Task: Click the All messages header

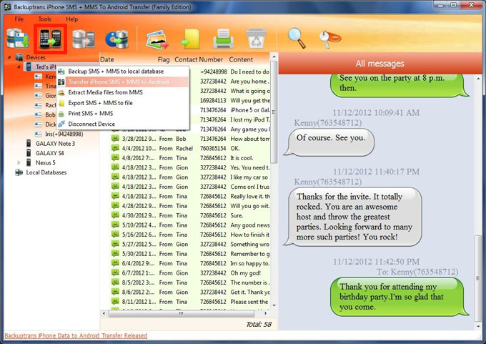Action: click(x=380, y=63)
